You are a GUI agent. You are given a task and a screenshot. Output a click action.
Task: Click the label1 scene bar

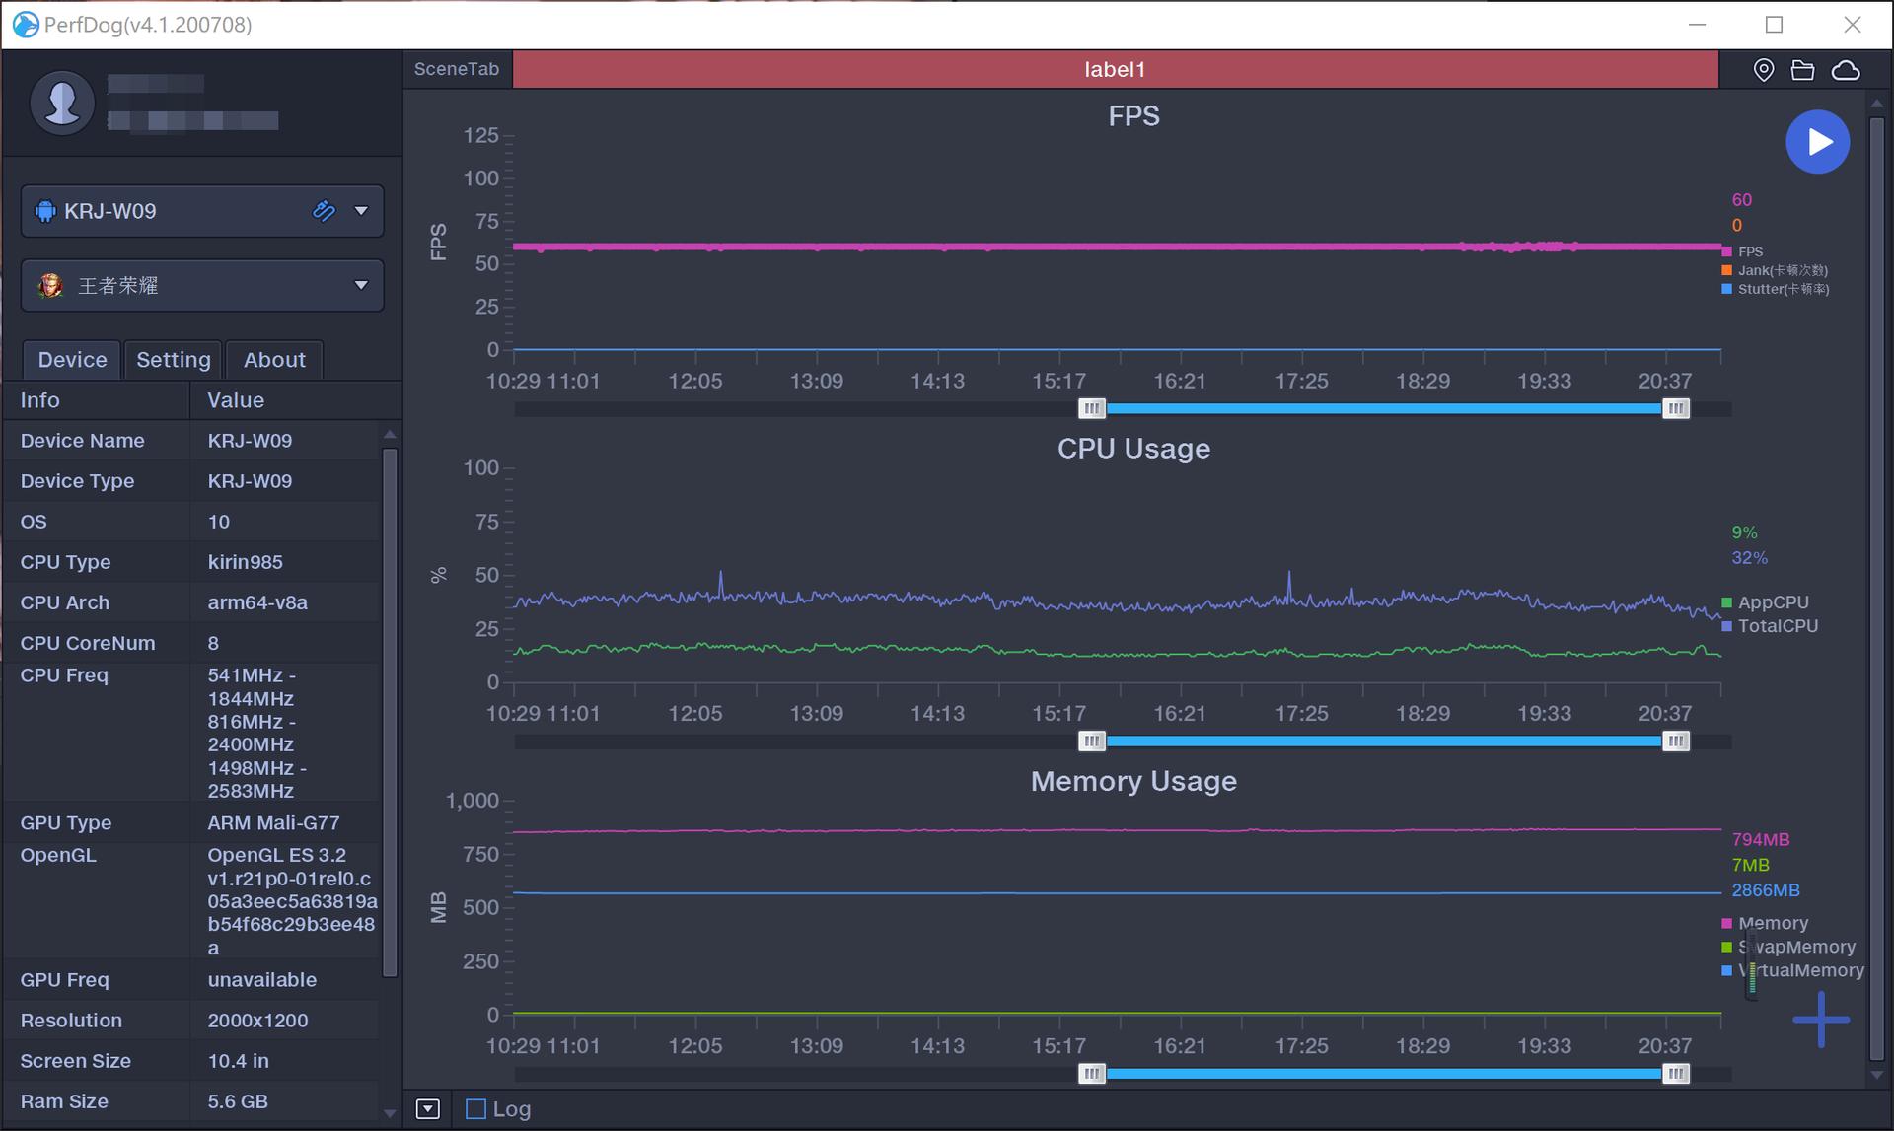tap(1115, 69)
